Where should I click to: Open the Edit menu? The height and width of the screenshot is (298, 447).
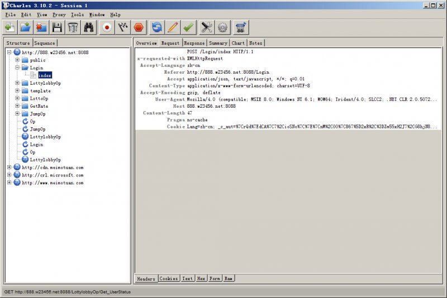[26, 15]
